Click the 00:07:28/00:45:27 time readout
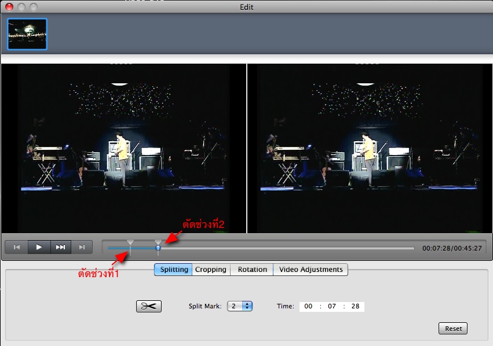 pos(452,248)
